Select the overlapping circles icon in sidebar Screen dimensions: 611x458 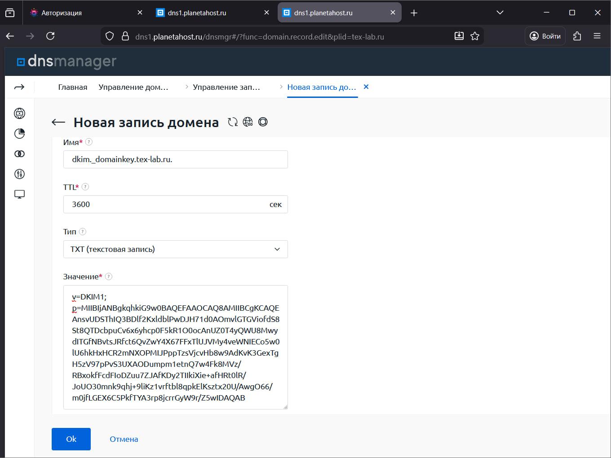click(x=19, y=154)
